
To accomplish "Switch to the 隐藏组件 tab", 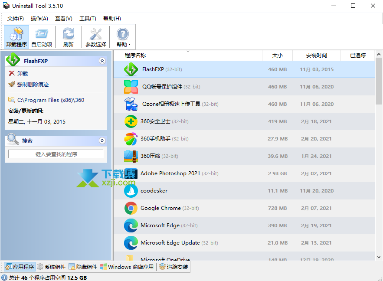I will coord(83,267).
